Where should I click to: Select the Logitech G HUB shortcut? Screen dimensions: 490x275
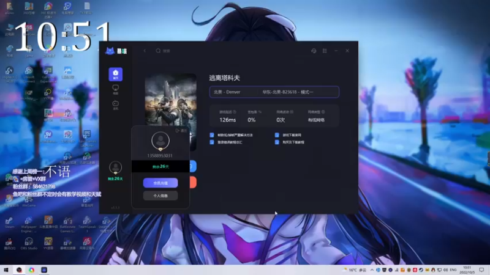click(9, 75)
